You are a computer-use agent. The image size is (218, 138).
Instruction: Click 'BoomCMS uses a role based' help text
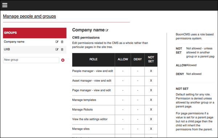[x=195, y=34]
